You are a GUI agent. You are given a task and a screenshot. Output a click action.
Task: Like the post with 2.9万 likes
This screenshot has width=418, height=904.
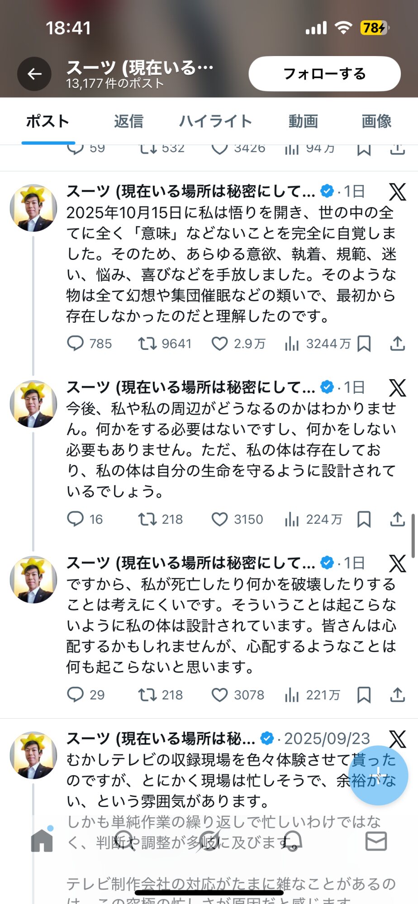point(220,344)
